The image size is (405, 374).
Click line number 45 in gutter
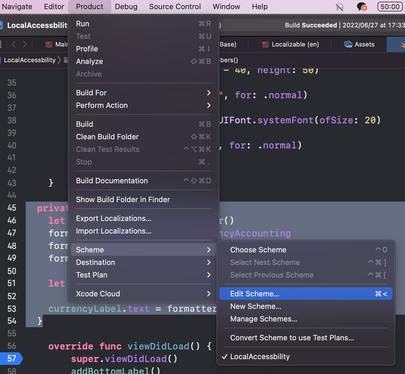(12, 208)
